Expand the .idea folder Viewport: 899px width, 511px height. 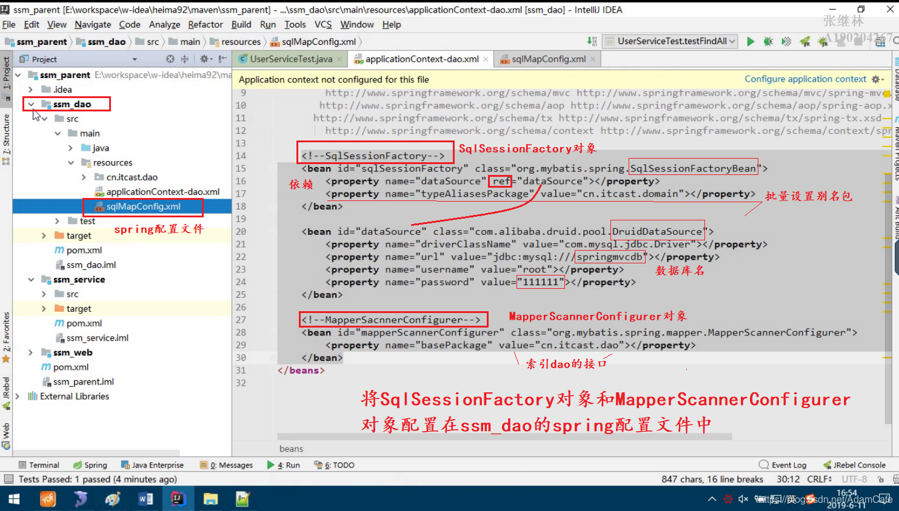30,90
